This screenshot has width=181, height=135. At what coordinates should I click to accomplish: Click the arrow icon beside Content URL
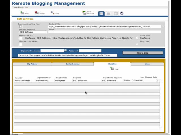(163, 26)
